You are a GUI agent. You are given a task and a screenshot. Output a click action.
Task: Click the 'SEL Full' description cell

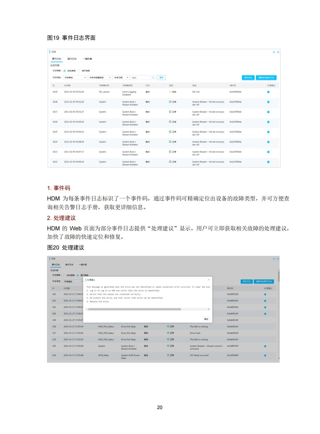tap(196, 92)
